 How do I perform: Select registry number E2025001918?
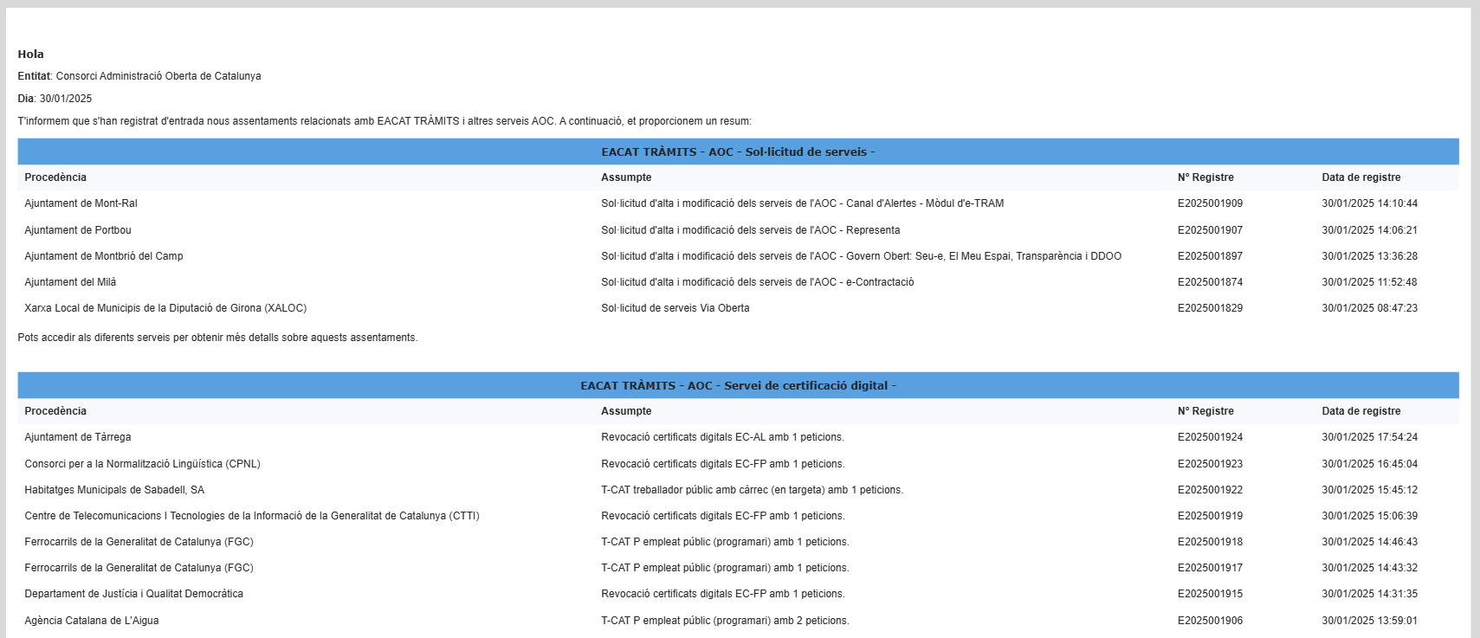point(1210,542)
